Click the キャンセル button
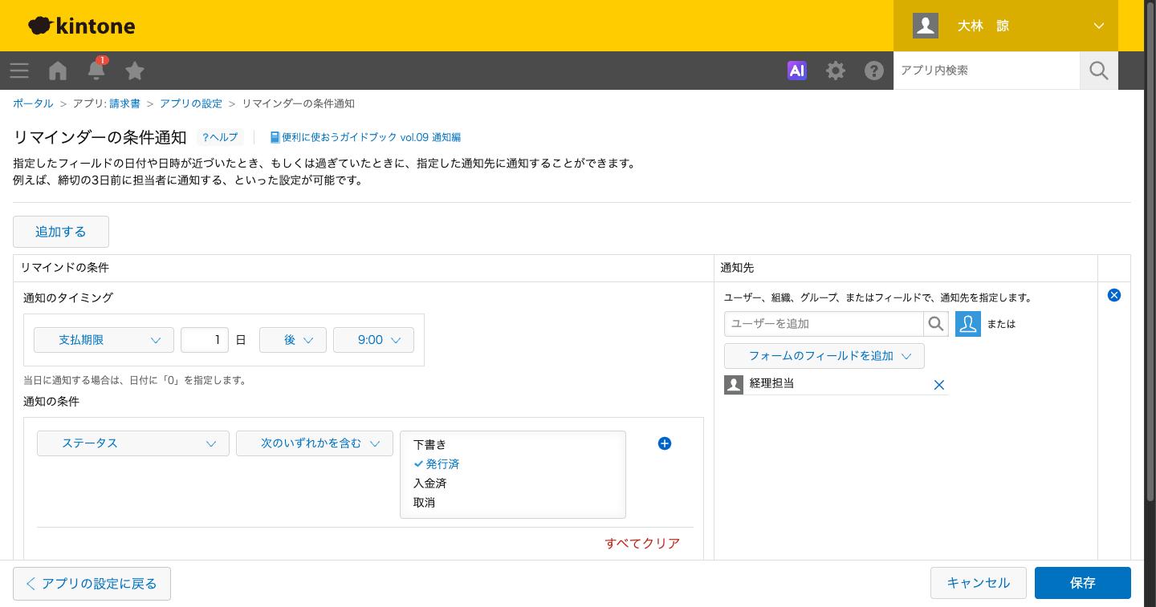Screen dimensions: 1156x607 tap(979, 583)
